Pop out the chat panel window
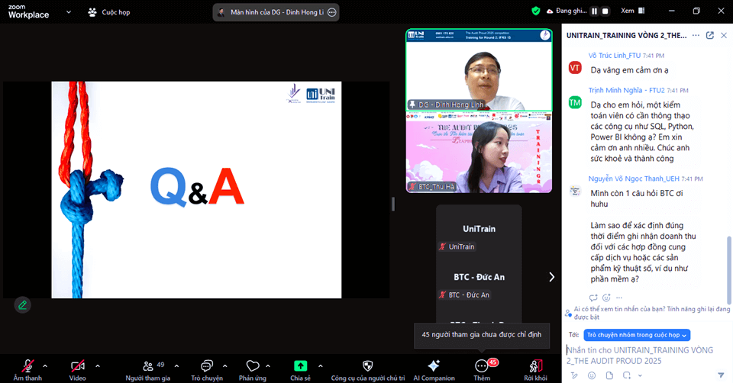 709,36
